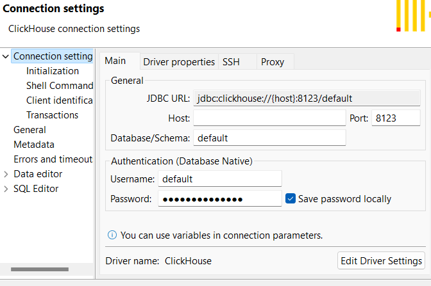Open the Shell Commands settings page
Image resolution: width=431 pixels, height=286 pixels.
point(60,86)
